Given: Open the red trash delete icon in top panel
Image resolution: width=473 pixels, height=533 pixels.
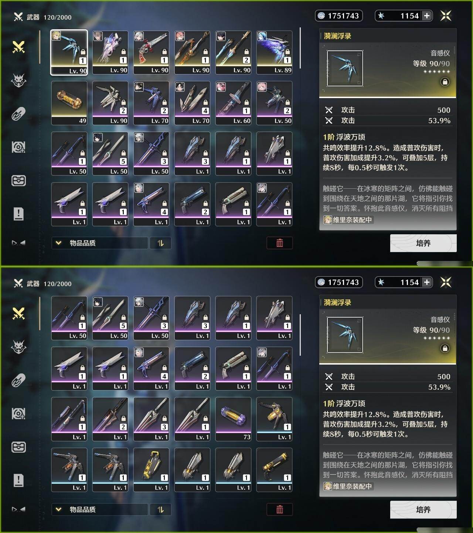Looking at the screenshot, I should click(280, 243).
